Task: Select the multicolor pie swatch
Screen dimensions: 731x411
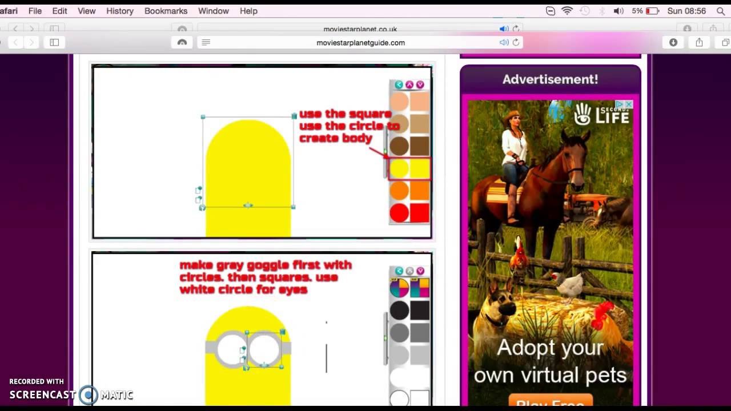Action: [399, 288]
